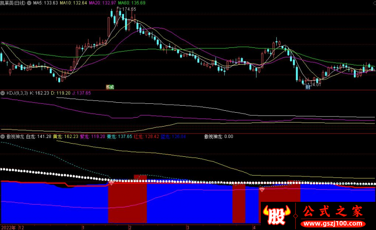Click the 174.55 high price label
The height and width of the screenshot is (230, 376).
129,9
